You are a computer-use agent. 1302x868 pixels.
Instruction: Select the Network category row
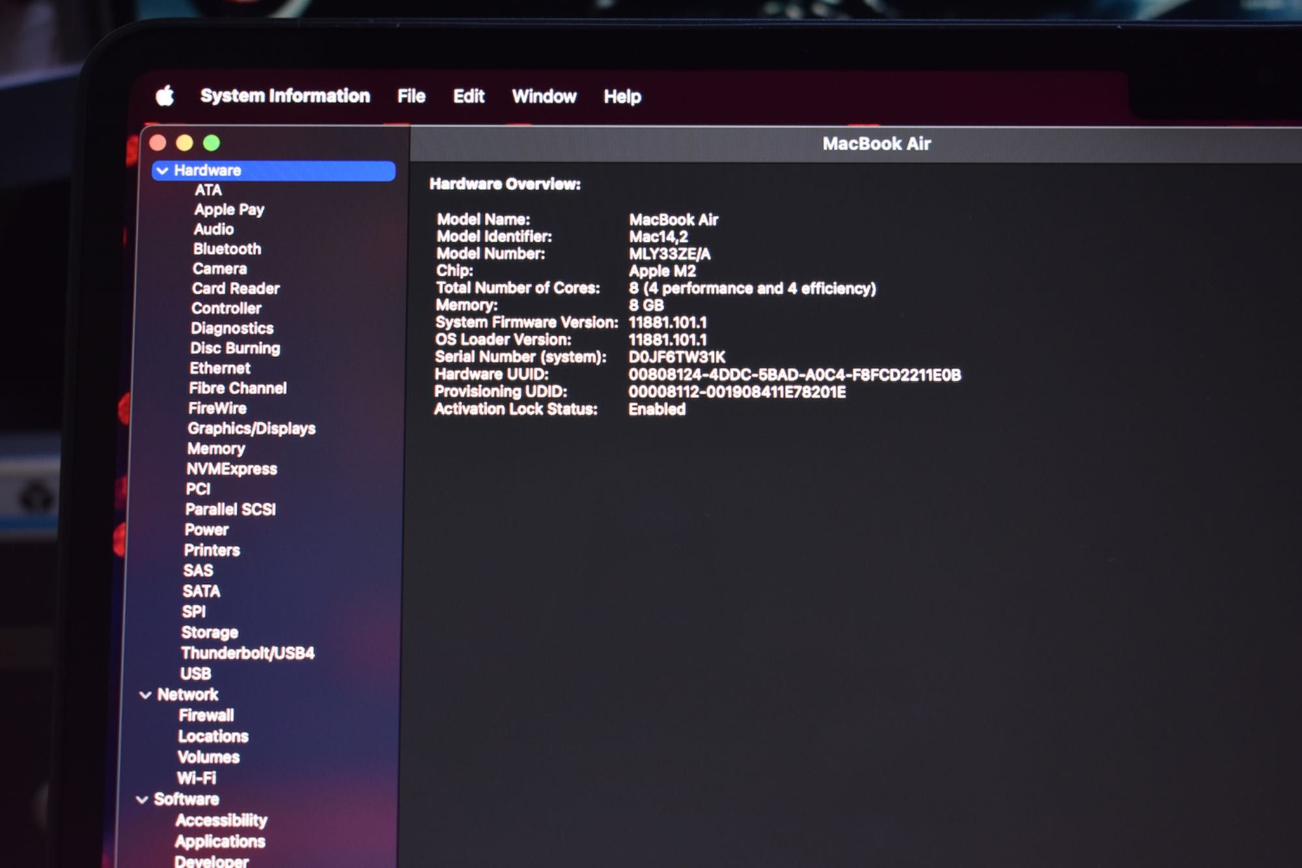coord(187,695)
